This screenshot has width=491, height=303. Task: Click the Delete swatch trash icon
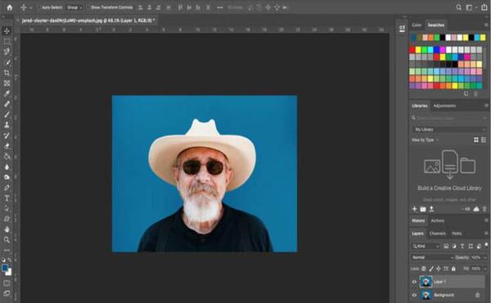(x=475, y=93)
